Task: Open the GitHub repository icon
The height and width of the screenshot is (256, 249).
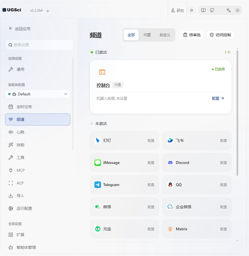Action: (212, 11)
